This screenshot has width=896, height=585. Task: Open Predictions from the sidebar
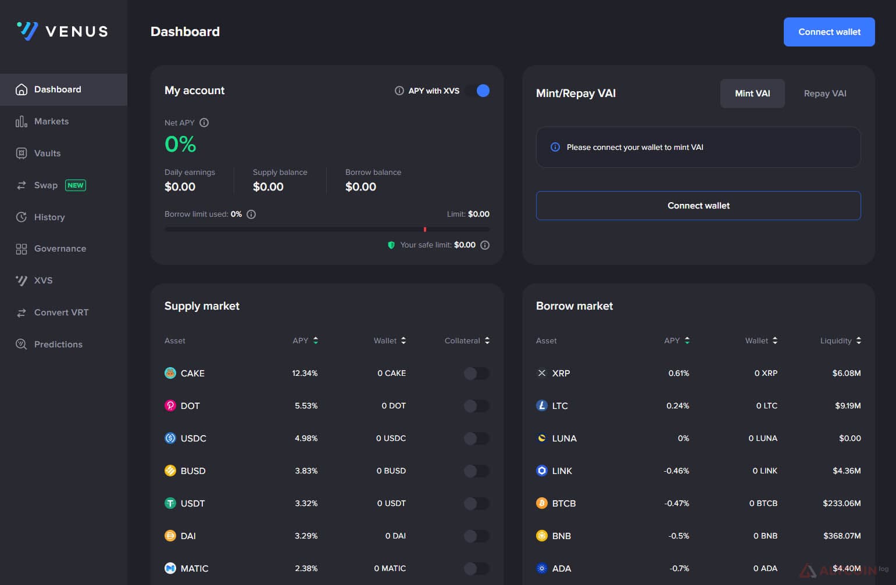pyautogui.click(x=63, y=344)
